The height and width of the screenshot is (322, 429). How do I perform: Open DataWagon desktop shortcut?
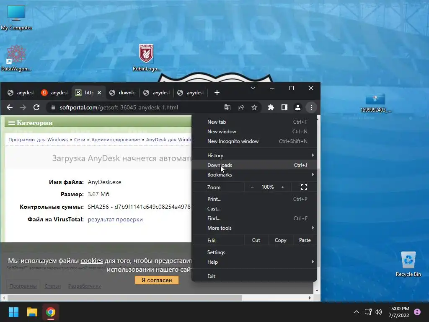pos(16,58)
